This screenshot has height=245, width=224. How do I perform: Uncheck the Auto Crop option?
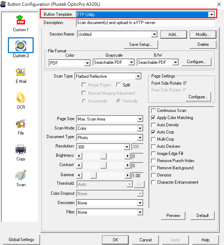point(154,132)
